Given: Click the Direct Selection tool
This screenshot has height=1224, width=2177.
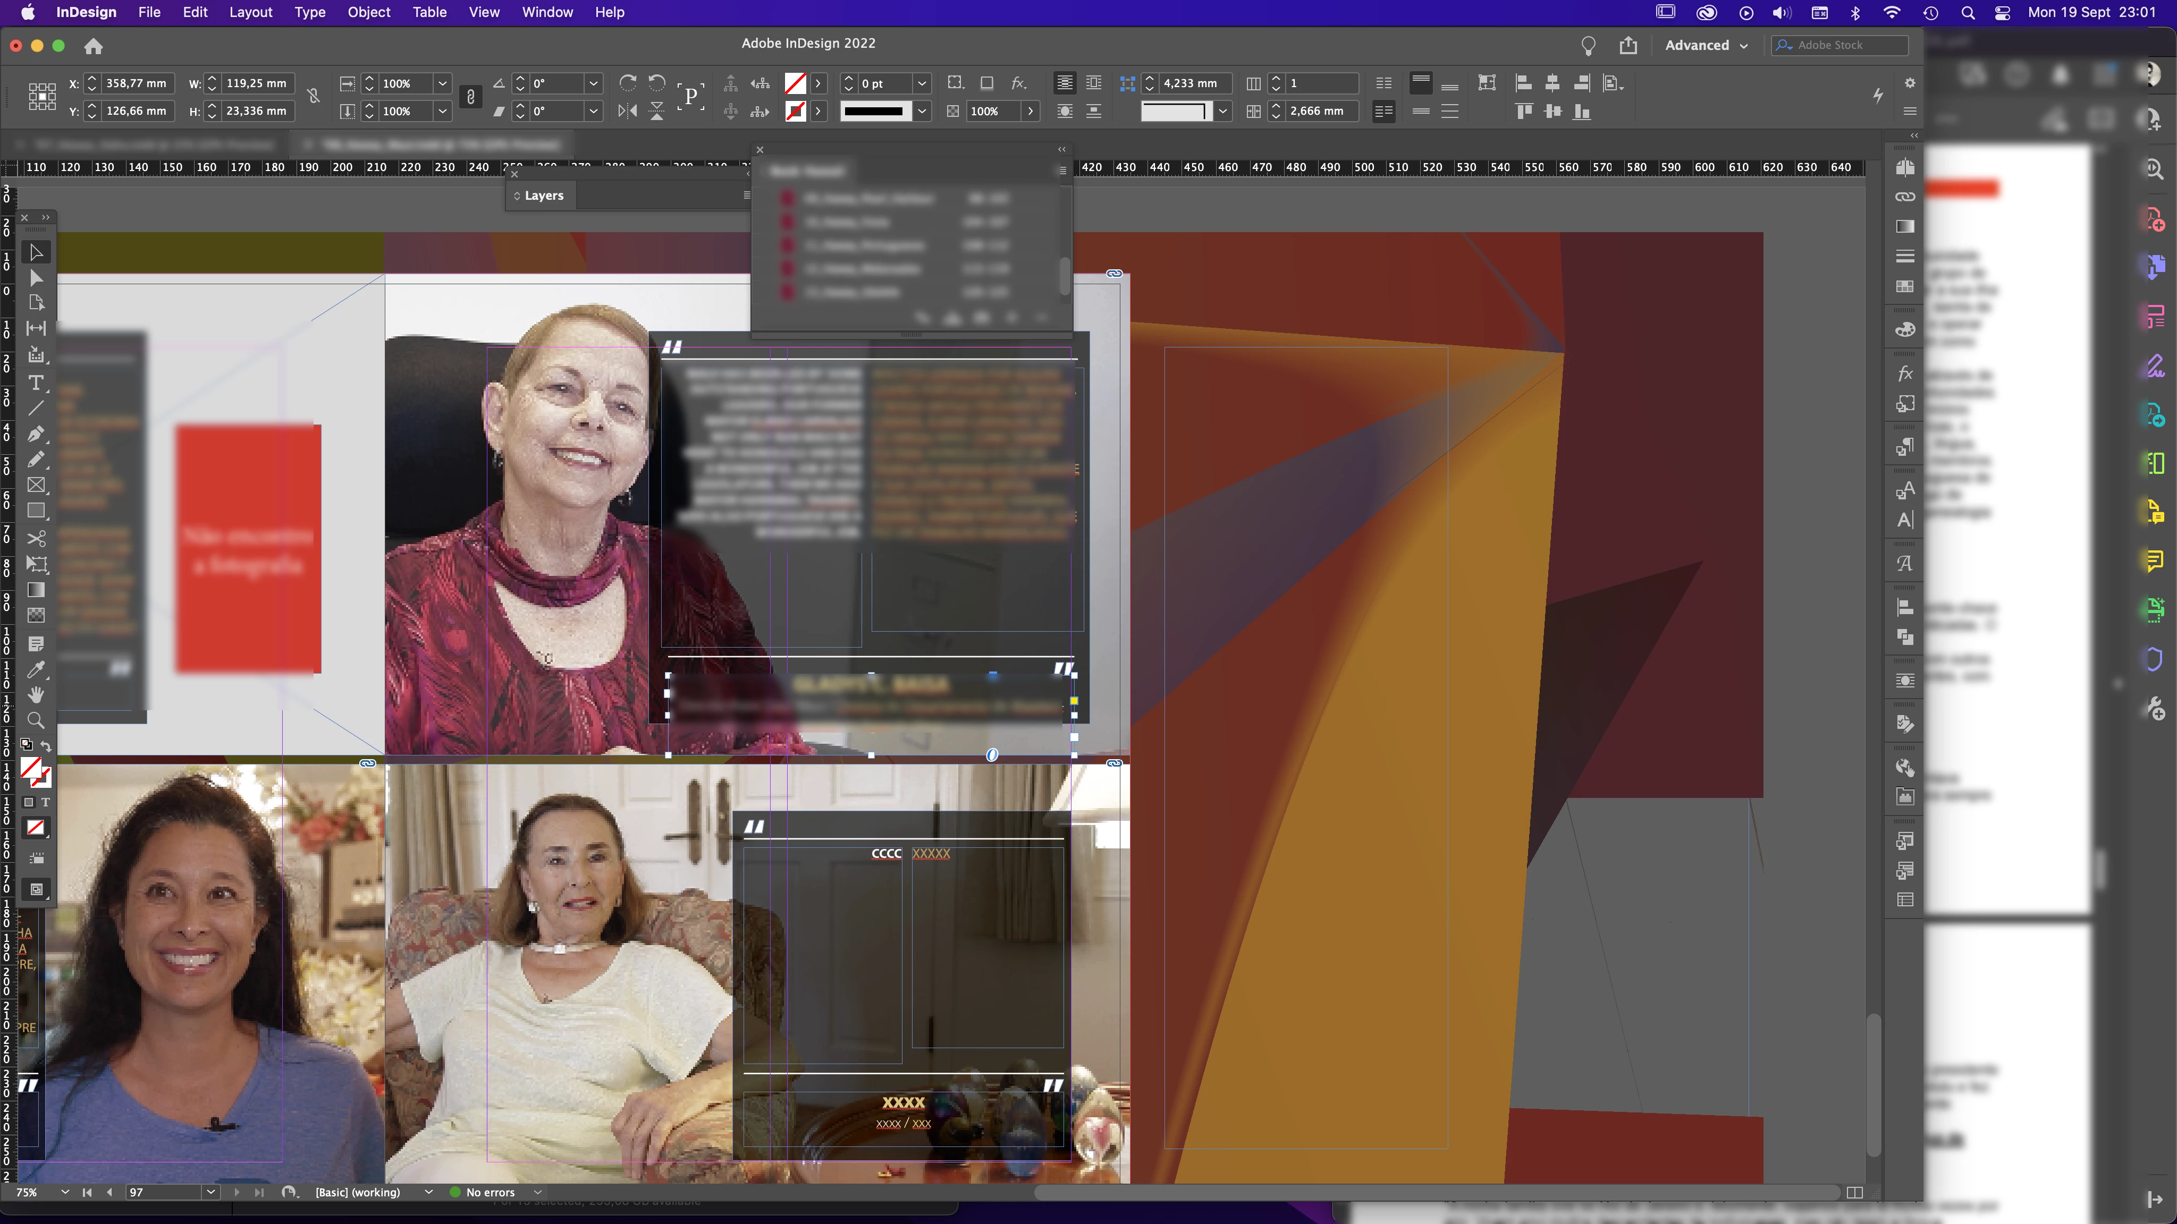Looking at the screenshot, I should point(36,278).
